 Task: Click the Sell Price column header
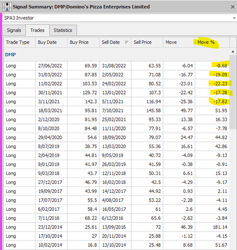click(x=147, y=42)
